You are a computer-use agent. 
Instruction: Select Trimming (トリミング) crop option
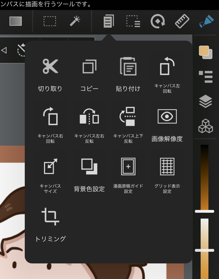50,224
